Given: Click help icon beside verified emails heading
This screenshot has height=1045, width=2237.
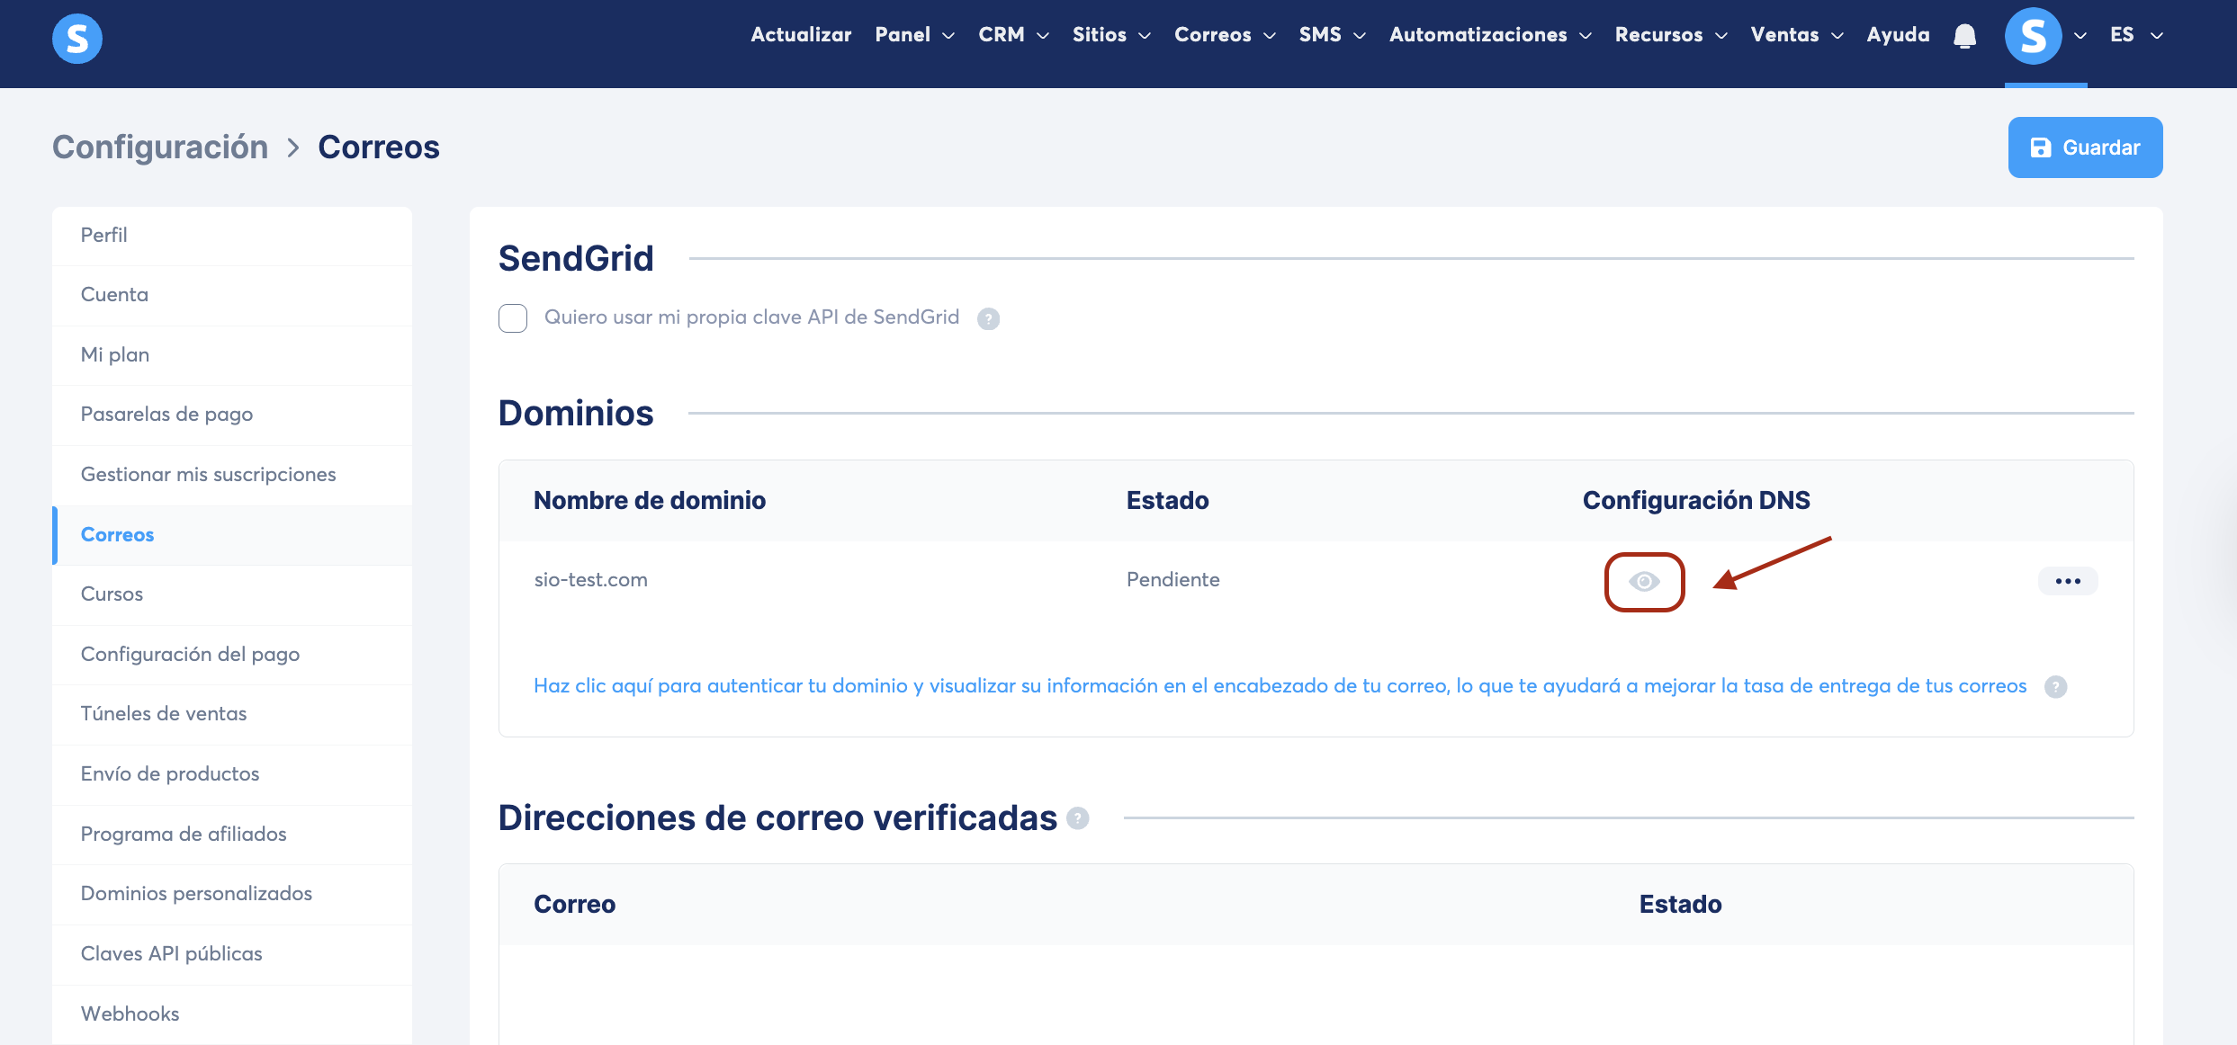Looking at the screenshot, I should pyautogui.click(x=1078, y=818).
